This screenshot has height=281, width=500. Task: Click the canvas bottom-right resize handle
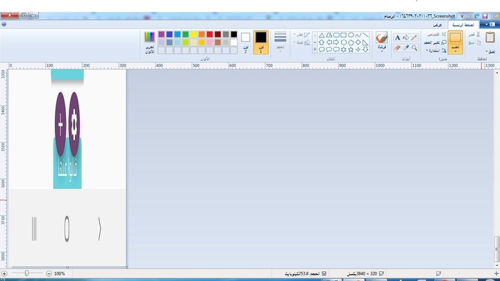(x=126, y=267)
